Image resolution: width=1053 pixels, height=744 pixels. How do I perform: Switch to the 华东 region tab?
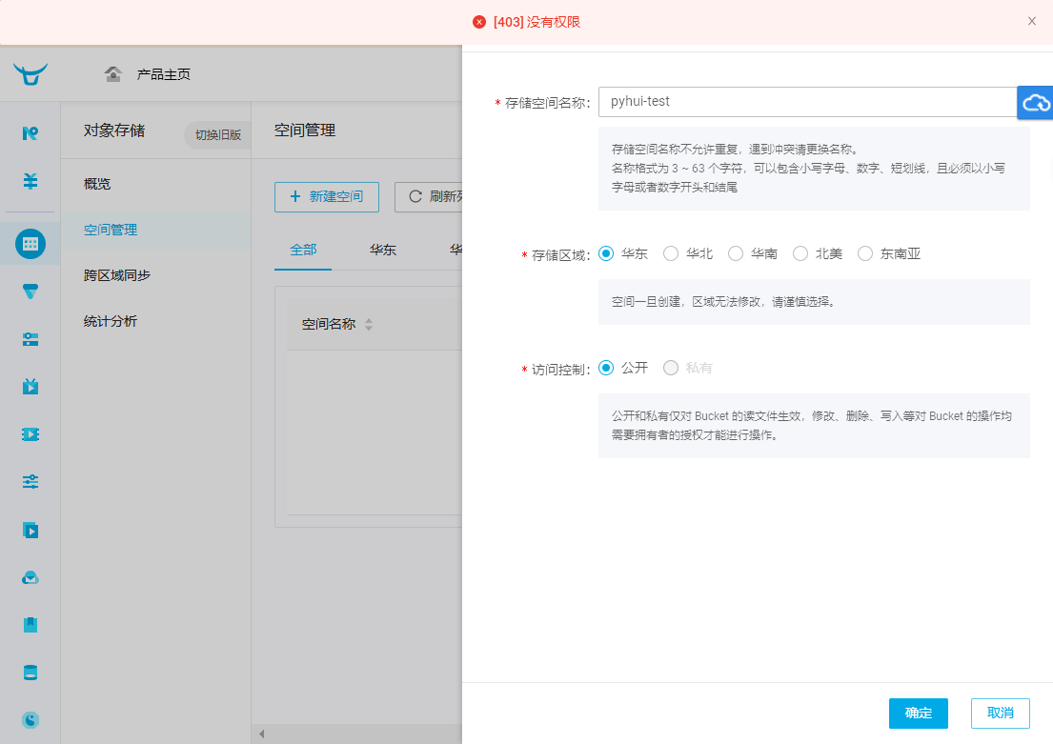[383, 250]
